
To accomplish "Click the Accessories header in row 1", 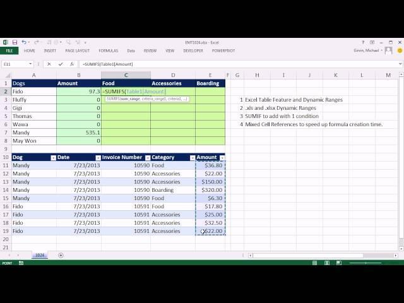I will [x=173, y=83].
